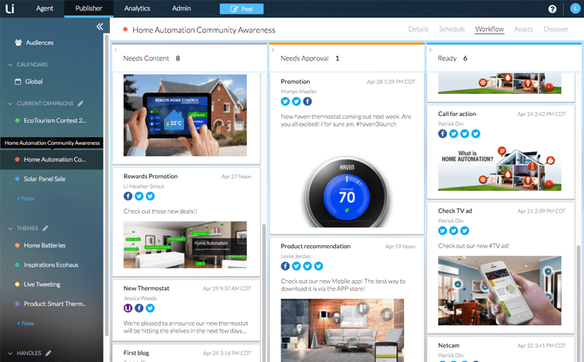The height and width of the screenshot is (362, 584).
Task: Click the Audiences people icon
Action: [x=18, y=42]
